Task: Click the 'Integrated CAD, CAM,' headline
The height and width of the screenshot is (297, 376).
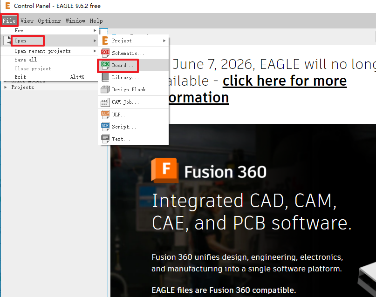Action: coord(244,201)
